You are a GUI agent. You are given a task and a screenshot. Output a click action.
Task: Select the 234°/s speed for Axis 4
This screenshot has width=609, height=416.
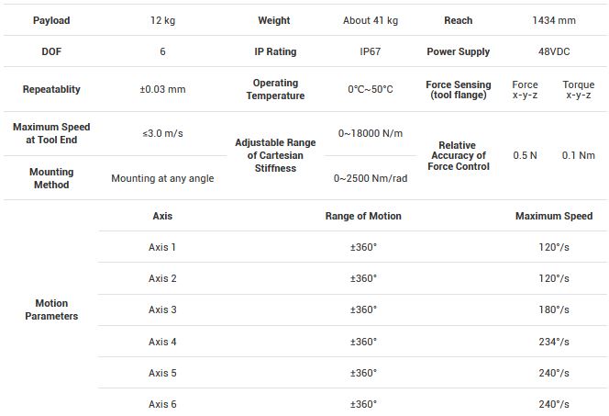(554, 342)
